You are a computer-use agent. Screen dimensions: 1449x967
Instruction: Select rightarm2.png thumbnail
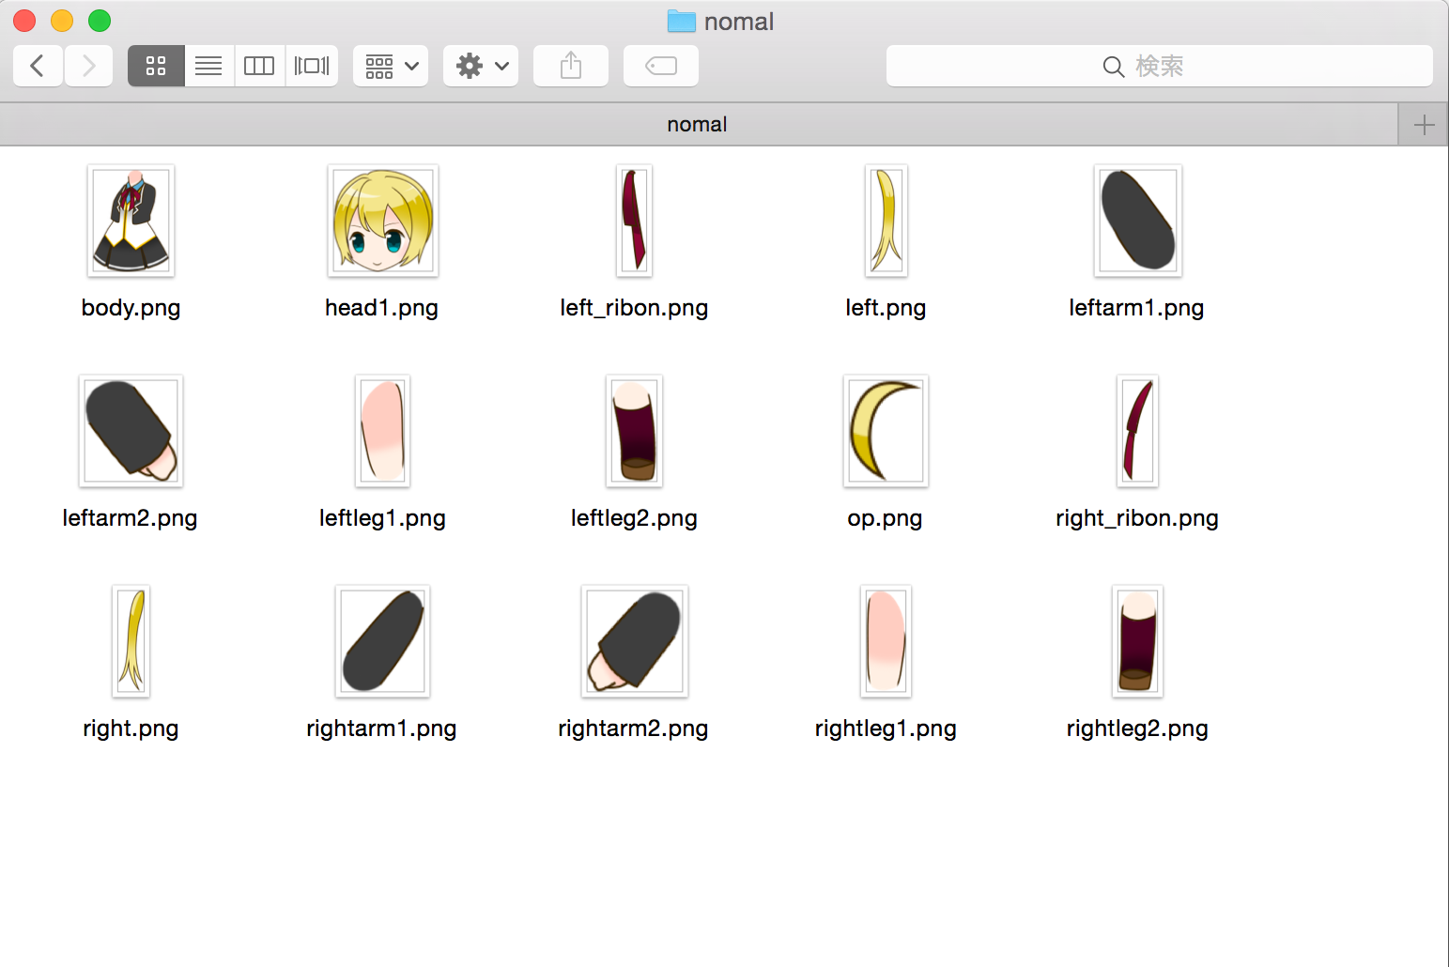635,641
